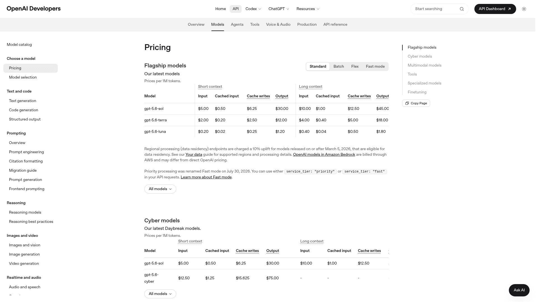
Task: Open Model catalog in sidebar
Action: [x=19, y=45]
